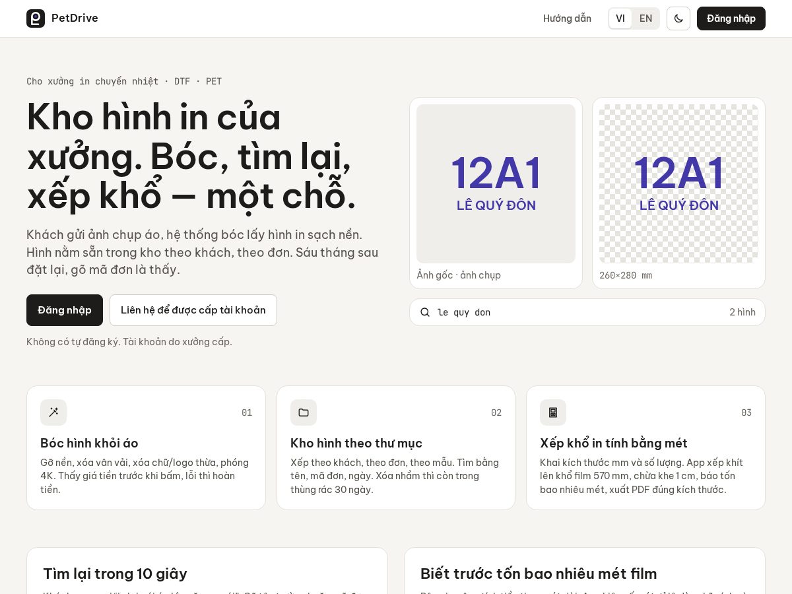This screenshot has height=594, width=792.
Task: Open the original photo 12A1 thumbnail
Action: coord(496,183)
